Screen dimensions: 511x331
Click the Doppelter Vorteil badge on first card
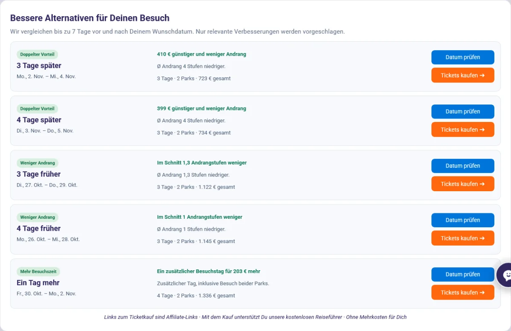37,54
